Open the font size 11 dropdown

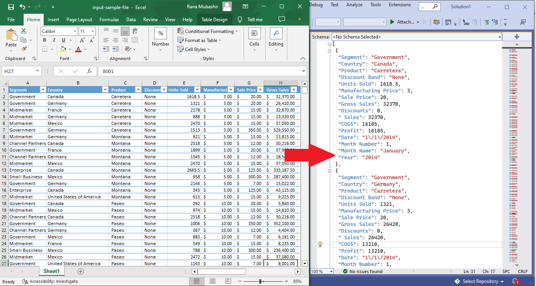click(x=92, y=31)
